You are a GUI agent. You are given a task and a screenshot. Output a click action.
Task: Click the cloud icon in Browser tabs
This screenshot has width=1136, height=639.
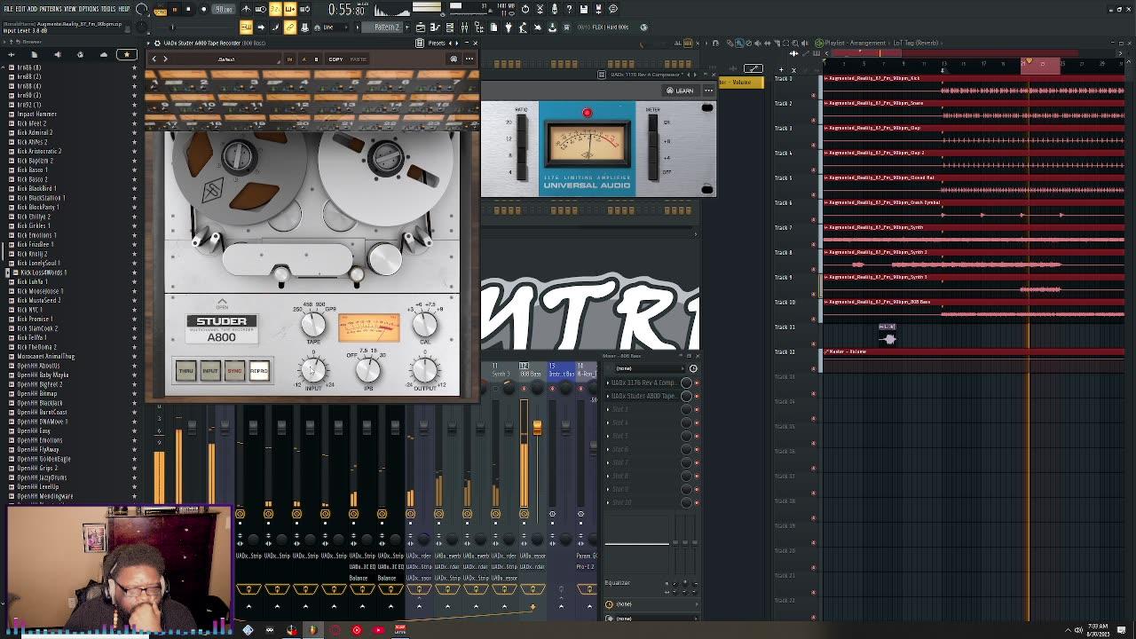tap(103, 55)
